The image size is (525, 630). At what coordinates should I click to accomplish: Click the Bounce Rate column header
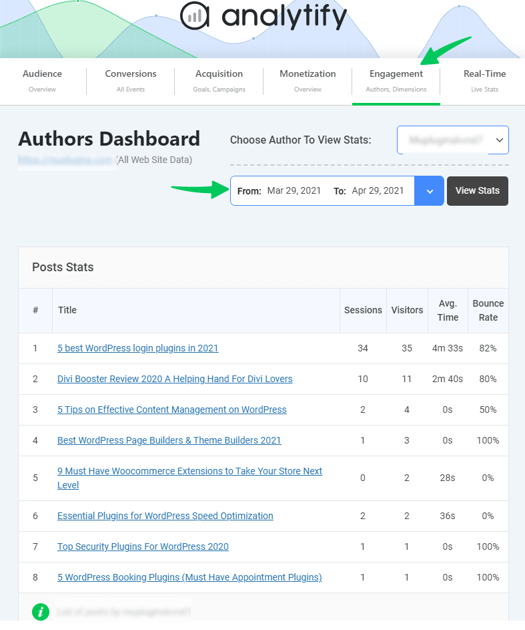[488, 310]
